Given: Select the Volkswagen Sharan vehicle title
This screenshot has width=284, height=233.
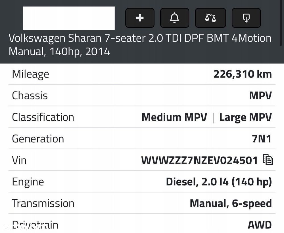Looking at the screenshot, I should click(x=140, y=45).
